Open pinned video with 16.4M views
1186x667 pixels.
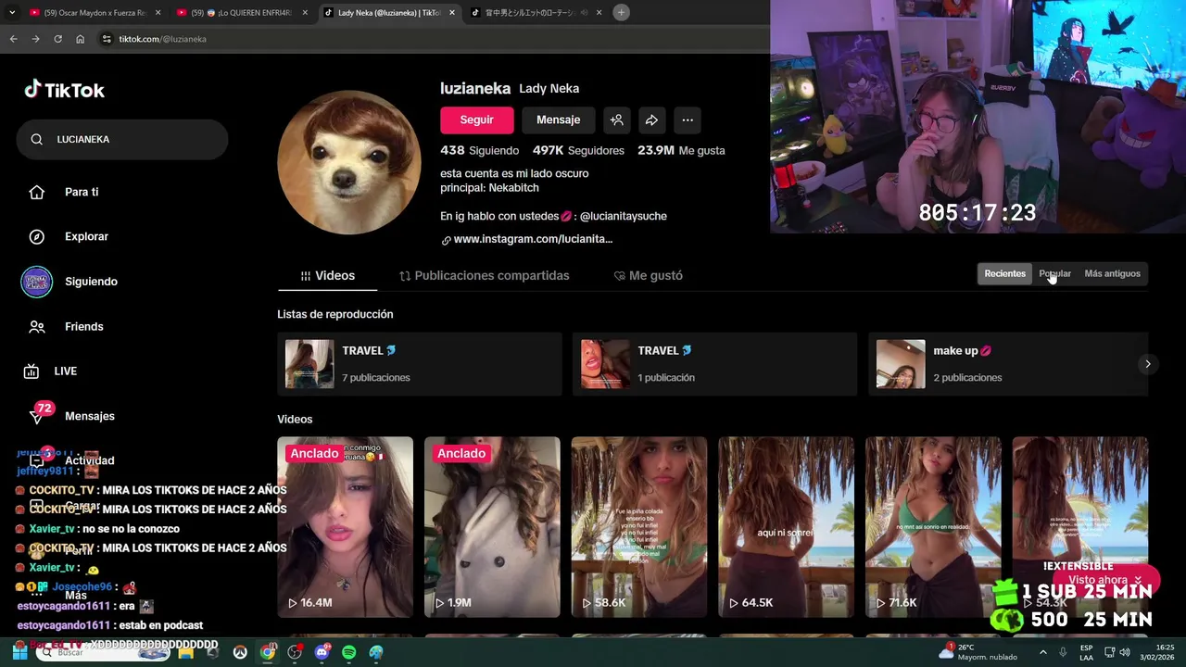[345, 527]
